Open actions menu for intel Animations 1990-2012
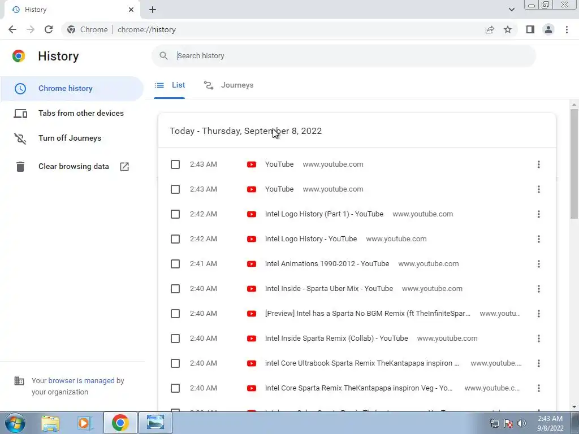 point(539,264)
